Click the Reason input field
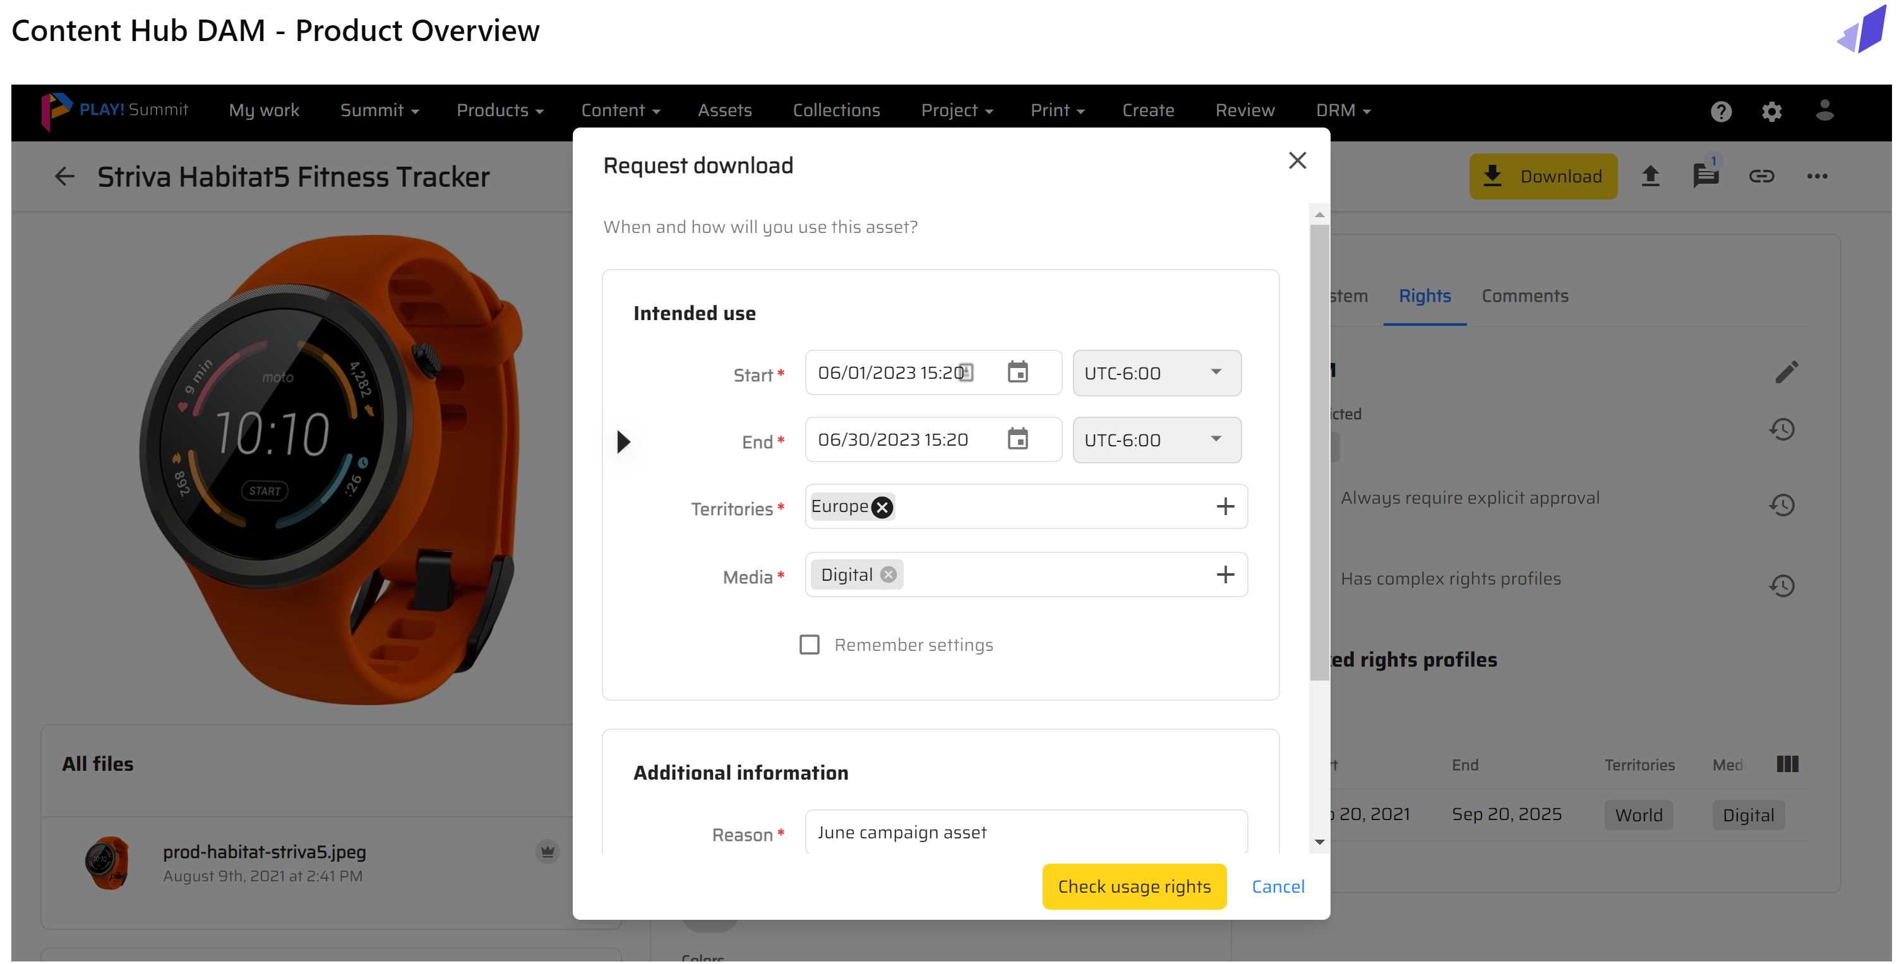 coord(1025,833)
